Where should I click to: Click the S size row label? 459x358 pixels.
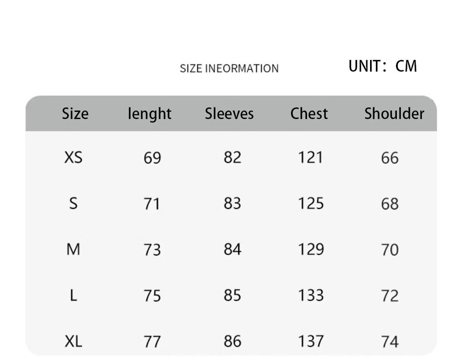coord(73,203)
